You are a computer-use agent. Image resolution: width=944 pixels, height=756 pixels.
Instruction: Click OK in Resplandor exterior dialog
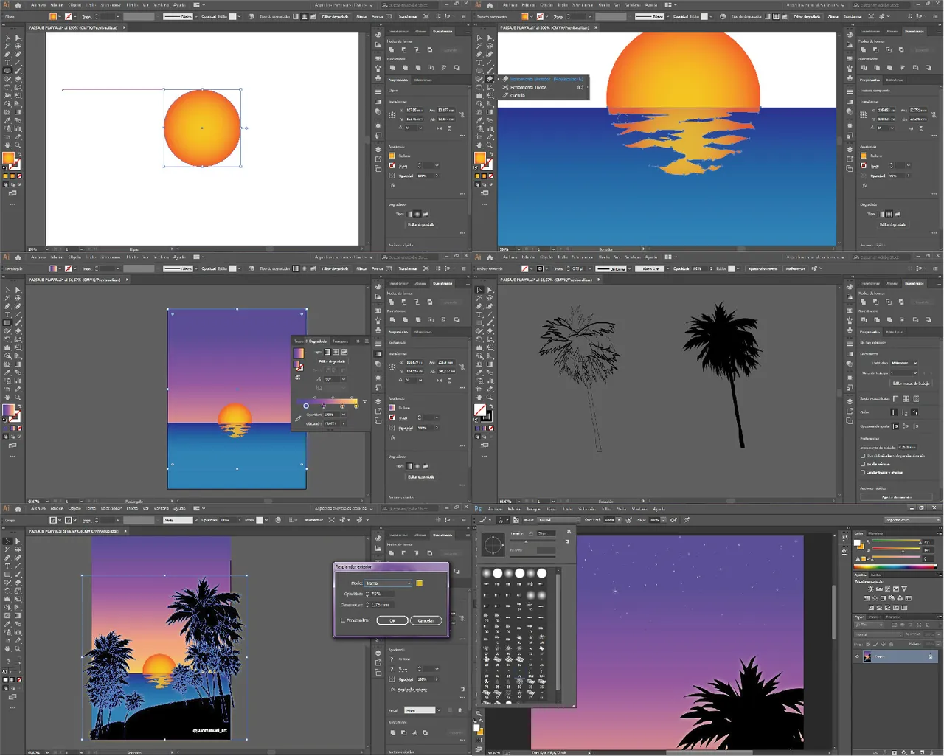point(392,620)
